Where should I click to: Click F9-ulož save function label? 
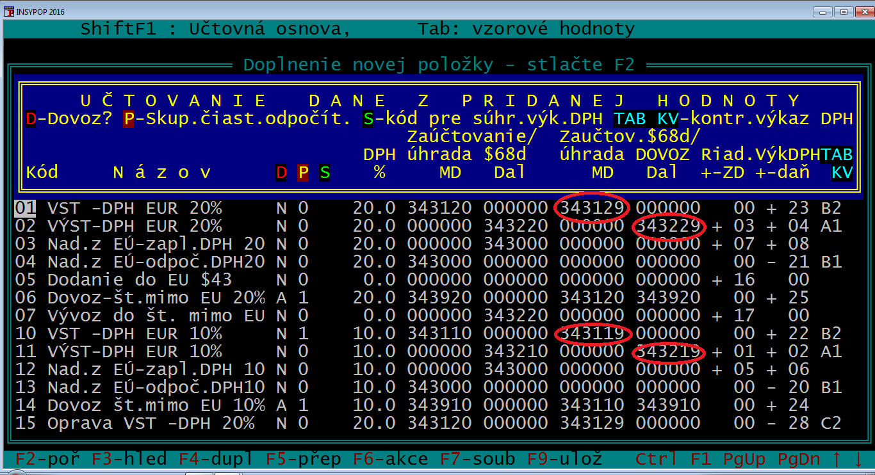pyautogui.click(x=564, y=459)
